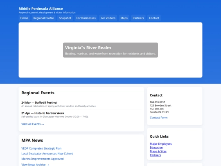Click the P.O. Box 286 line
The width and height of the screenshot is (221, 166).
click(157, 109)
